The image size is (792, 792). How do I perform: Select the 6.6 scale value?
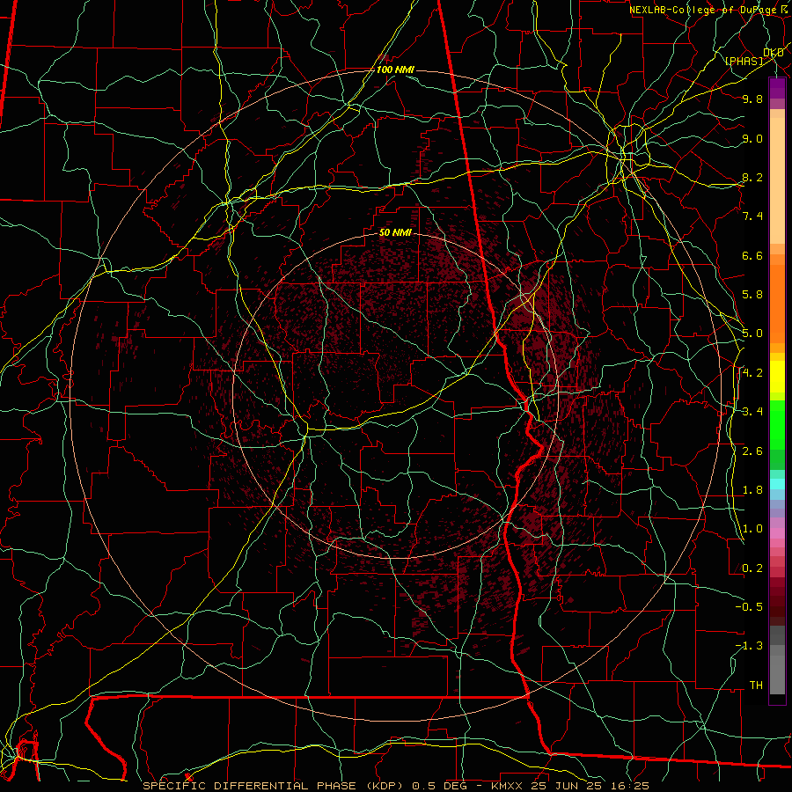click(752, 255)
